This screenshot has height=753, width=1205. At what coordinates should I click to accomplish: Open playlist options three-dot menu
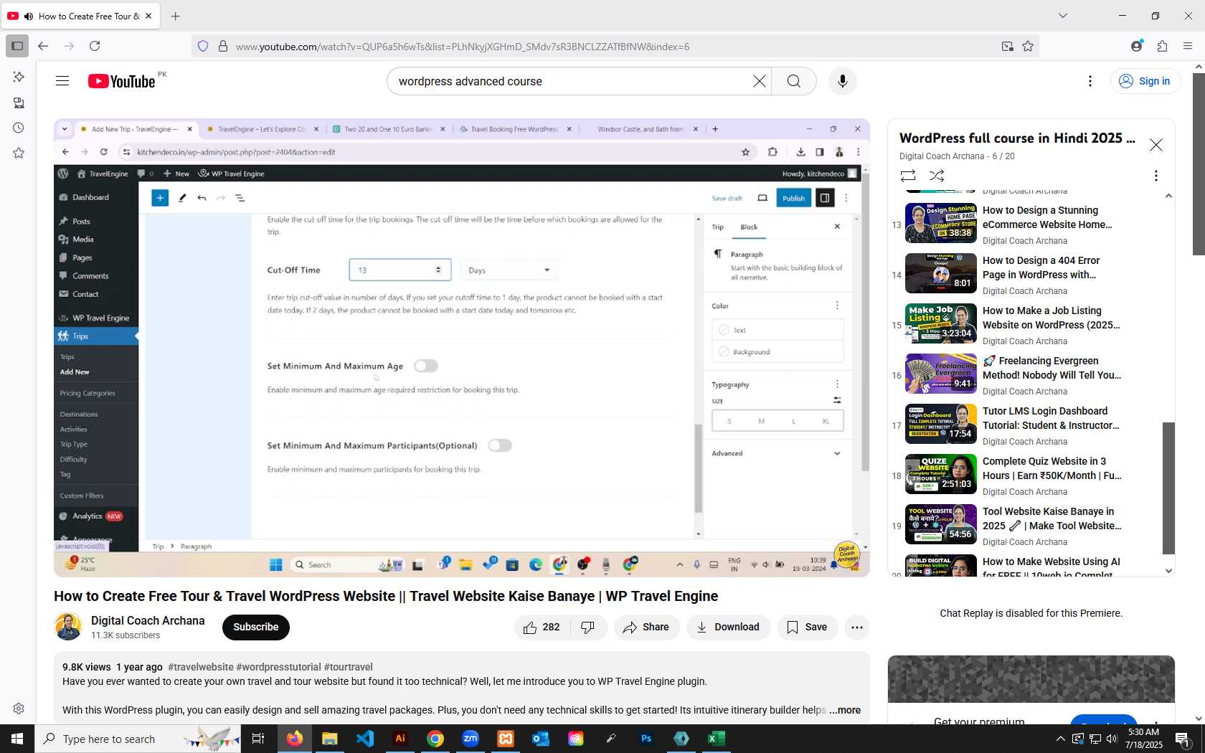tap(1156, 176)
